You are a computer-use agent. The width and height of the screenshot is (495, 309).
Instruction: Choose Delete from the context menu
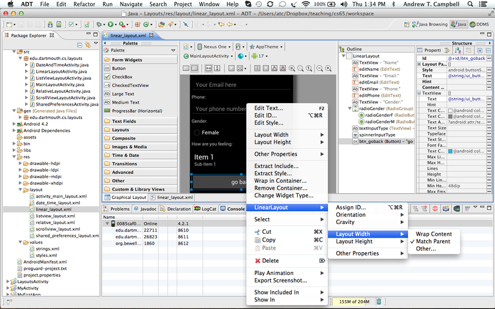point(270,261)
